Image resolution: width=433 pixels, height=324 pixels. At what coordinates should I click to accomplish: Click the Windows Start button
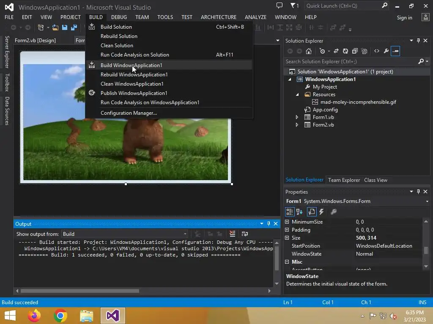[10, 316]
